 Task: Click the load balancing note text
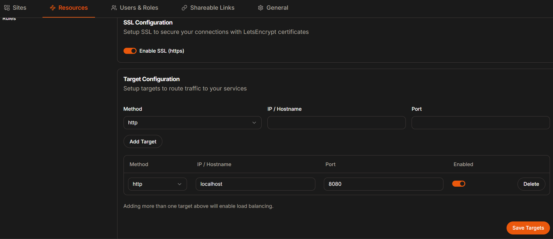(198, 206)
